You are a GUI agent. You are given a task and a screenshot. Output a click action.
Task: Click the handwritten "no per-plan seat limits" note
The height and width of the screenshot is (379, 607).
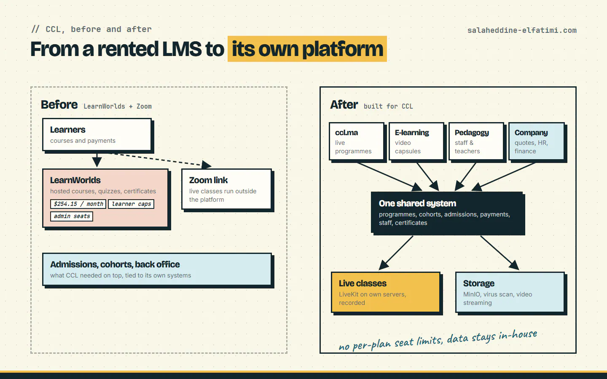tap(438, 340)
